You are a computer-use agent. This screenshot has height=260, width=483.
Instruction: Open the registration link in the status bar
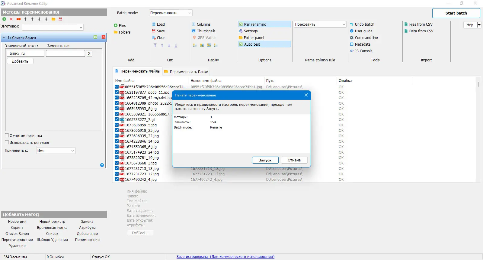point(226,257)
